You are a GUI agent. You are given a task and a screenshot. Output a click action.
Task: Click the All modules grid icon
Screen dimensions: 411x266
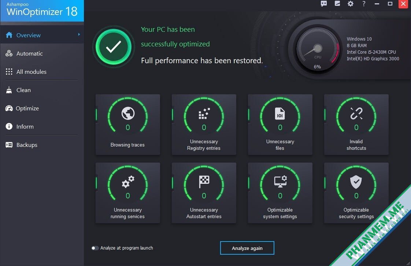[x=9, y=72]
